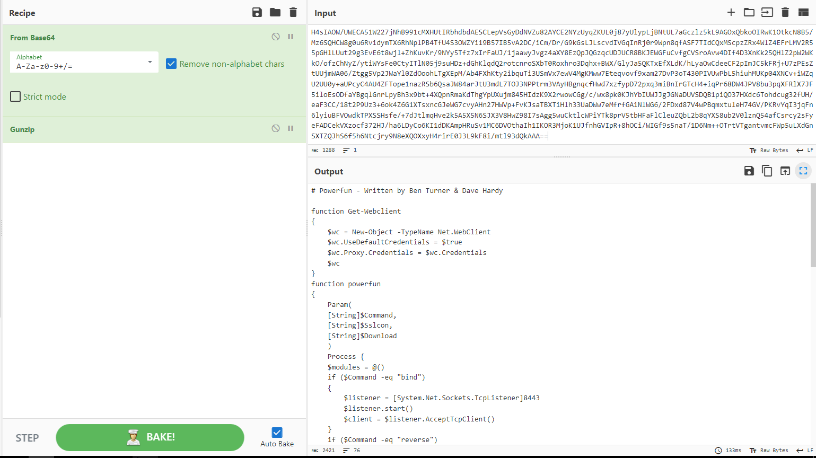Image resolution: width=816 pixels, height=458 pixels.
Task: Change the input Raw Bytes encoding
Action: (769, 151)
